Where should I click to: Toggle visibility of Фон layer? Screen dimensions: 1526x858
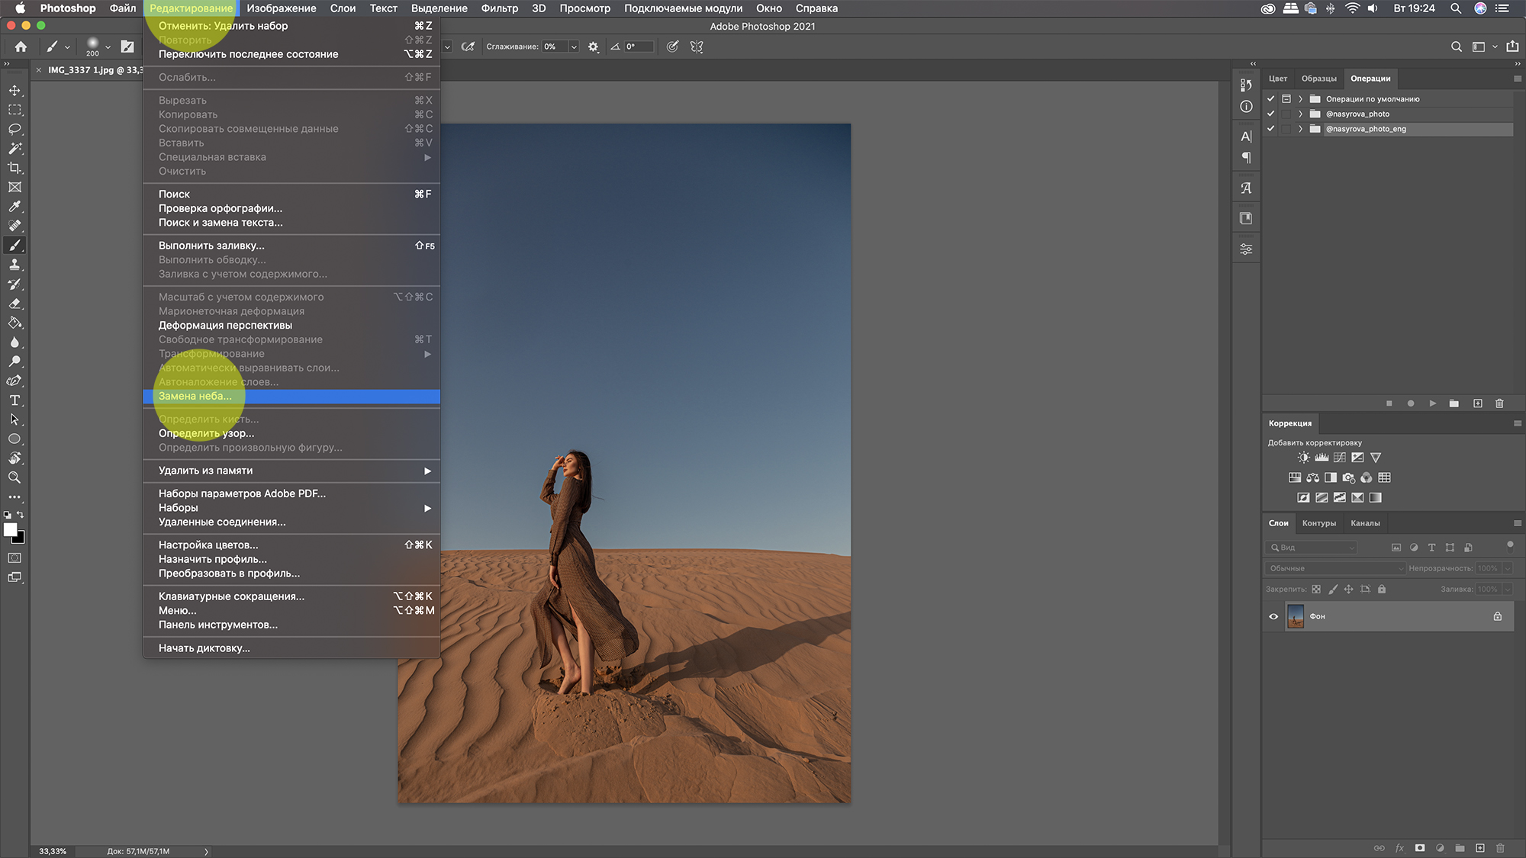[1273, 616]
